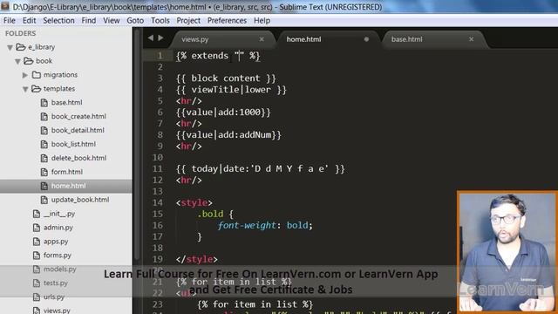
Task: Click the book_create.html file icon
Action: click(x=44, y=117)
